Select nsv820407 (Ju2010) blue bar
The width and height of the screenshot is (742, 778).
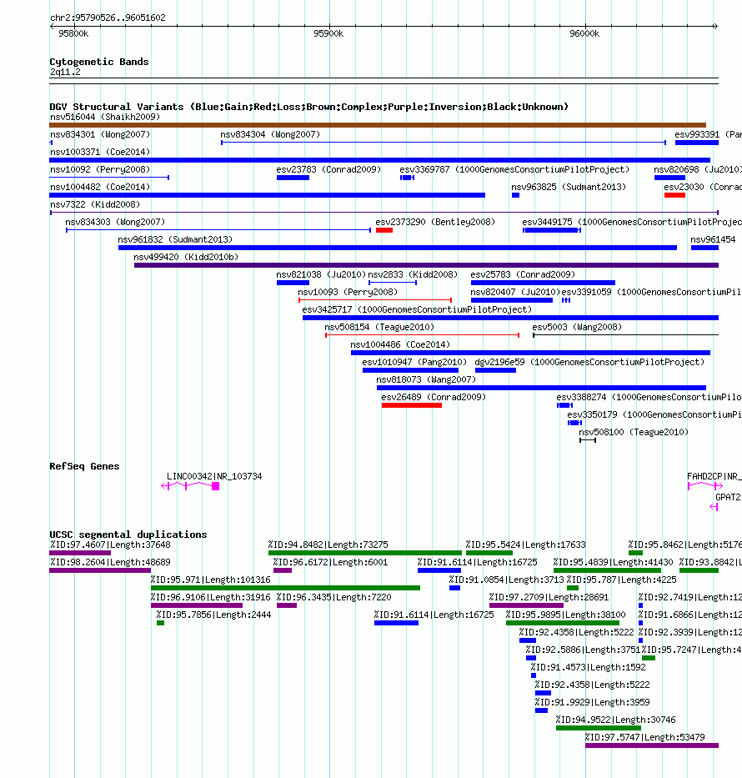pos(512,300)
